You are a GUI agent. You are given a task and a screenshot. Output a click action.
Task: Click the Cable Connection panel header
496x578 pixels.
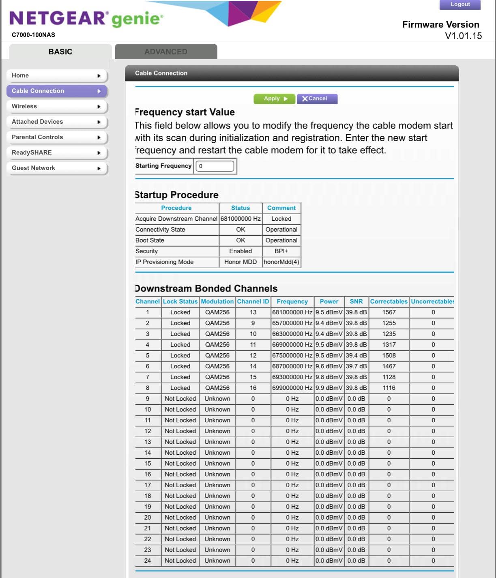[x=161, y=73]
